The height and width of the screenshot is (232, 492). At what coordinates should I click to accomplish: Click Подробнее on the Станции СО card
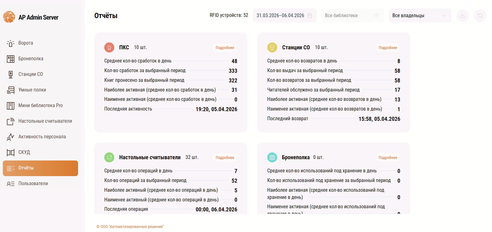pyautogui.click(x=388, y=48)
